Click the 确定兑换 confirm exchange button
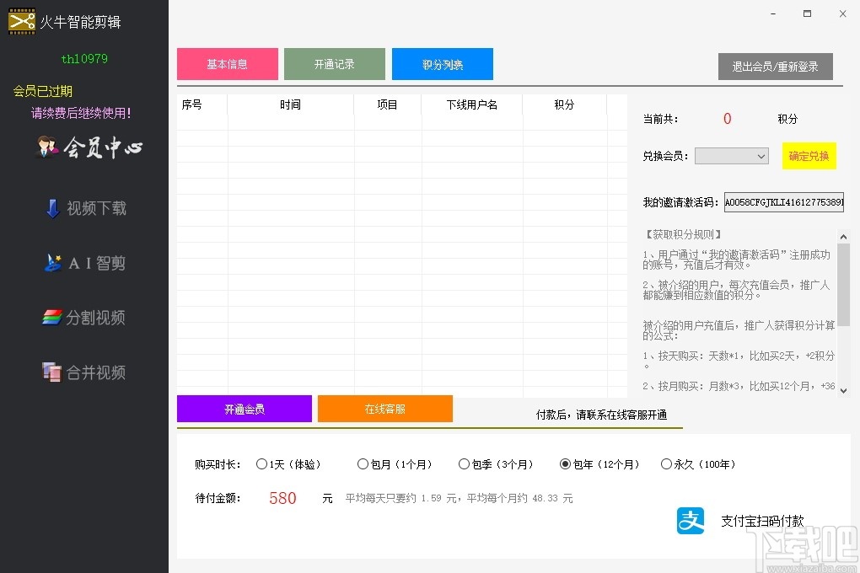860x573 pixels. pos(808,156)
